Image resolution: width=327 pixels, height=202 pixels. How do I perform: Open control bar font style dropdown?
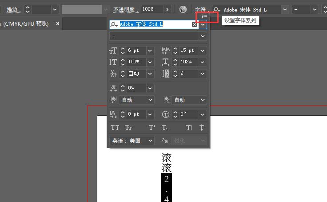(x=315, y=10)
